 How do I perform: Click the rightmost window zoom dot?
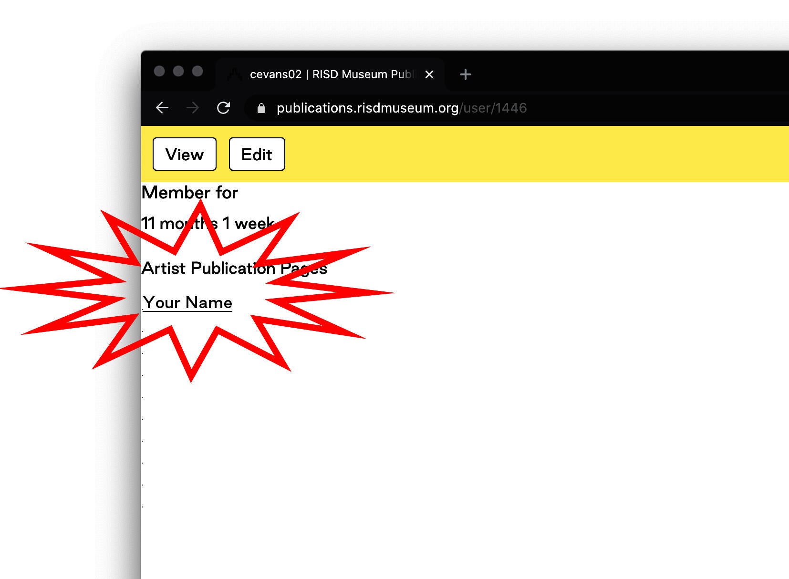point(197,71)
